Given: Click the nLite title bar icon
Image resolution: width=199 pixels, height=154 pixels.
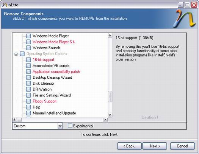Looking at the screenshot, I should point(5,5).
